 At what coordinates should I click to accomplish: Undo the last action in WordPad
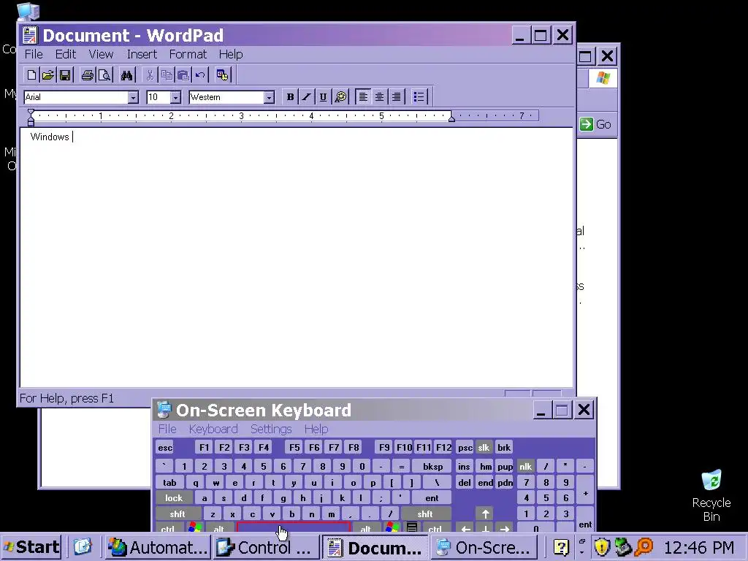(x=200, y=75)
